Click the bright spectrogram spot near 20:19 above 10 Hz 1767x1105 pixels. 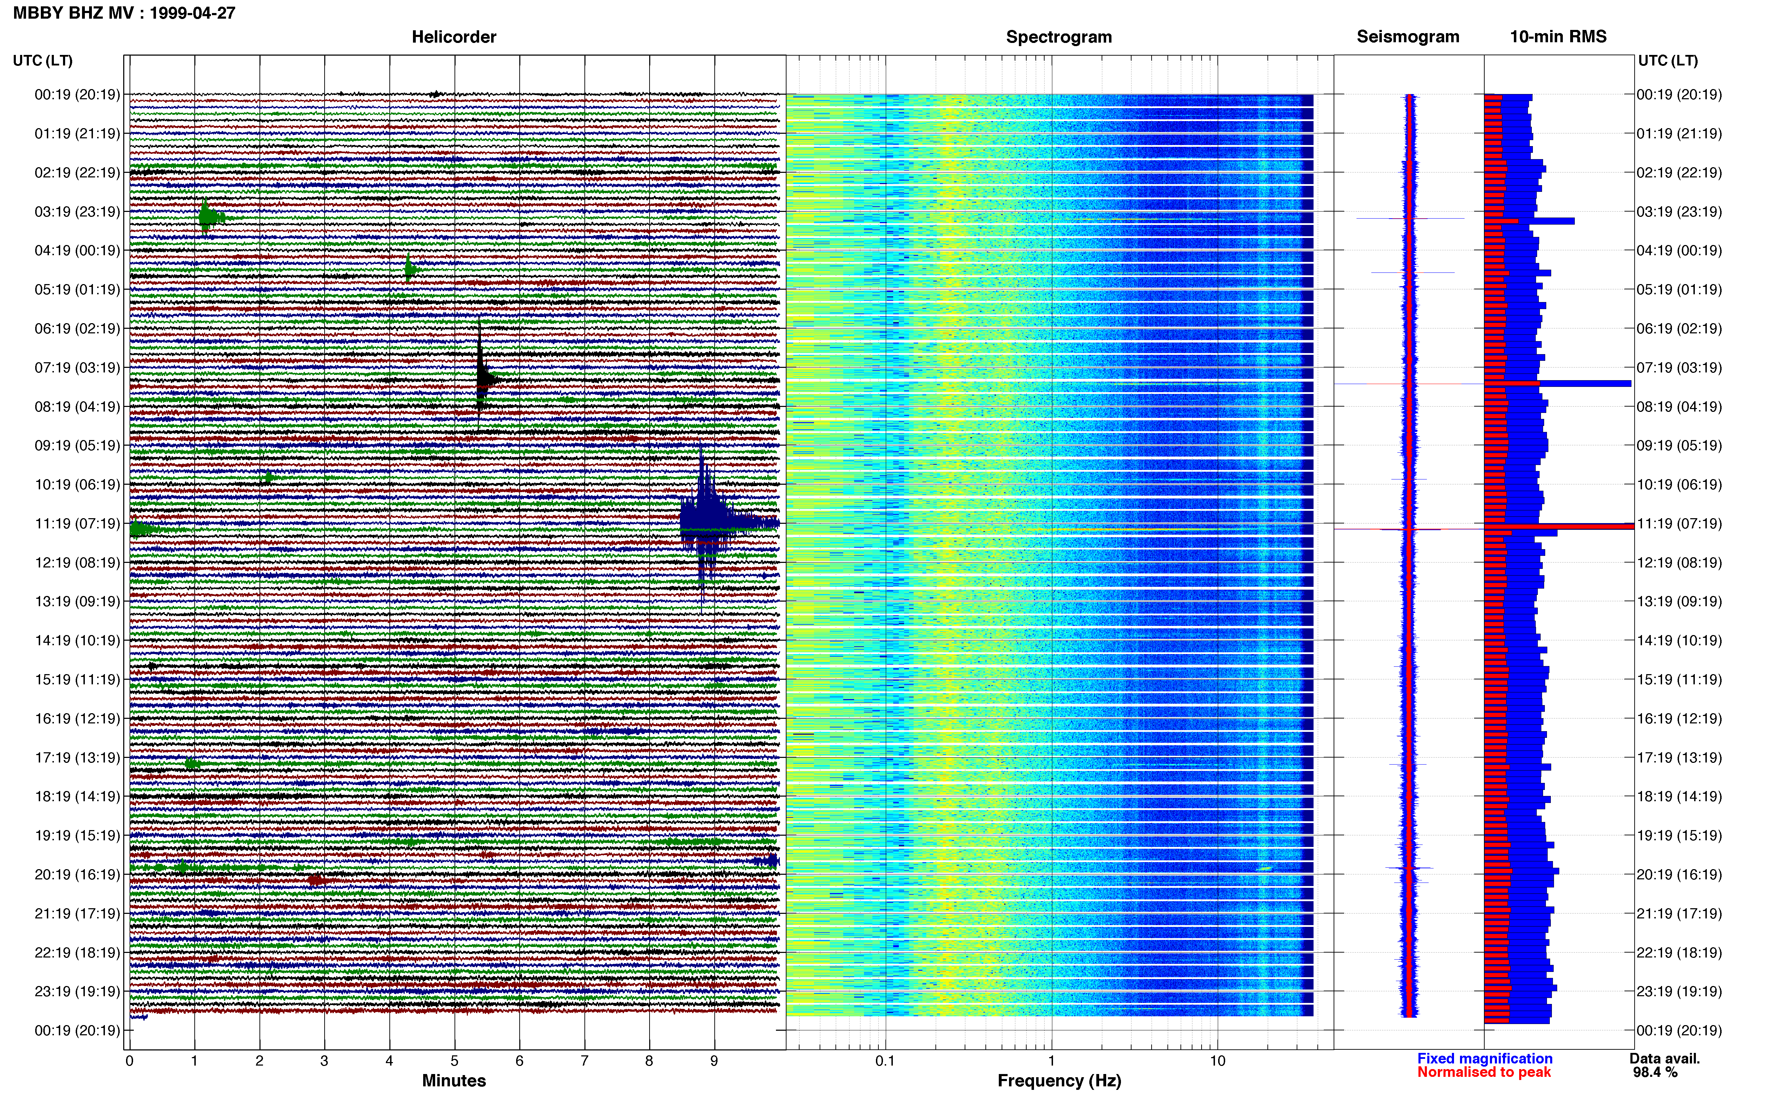(x=1264, y=869)
